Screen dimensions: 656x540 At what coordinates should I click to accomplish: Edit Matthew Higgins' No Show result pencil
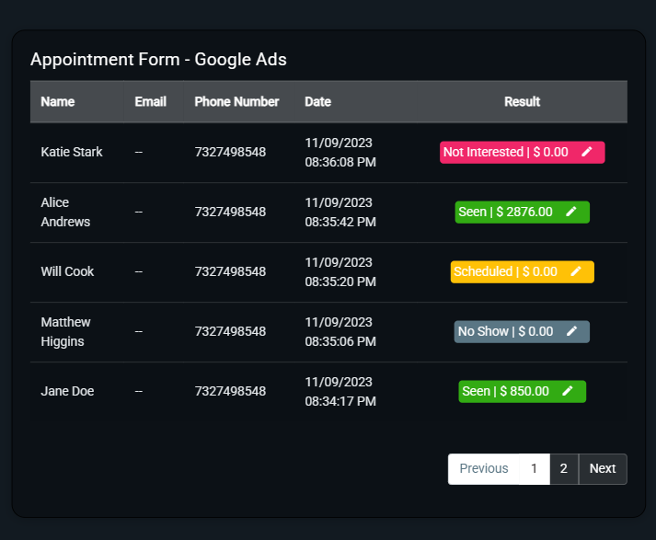coord(571,331)
